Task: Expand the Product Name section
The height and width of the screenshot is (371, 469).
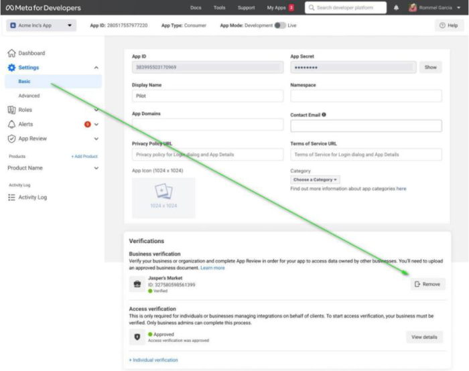Action: (x=96, y=168)
